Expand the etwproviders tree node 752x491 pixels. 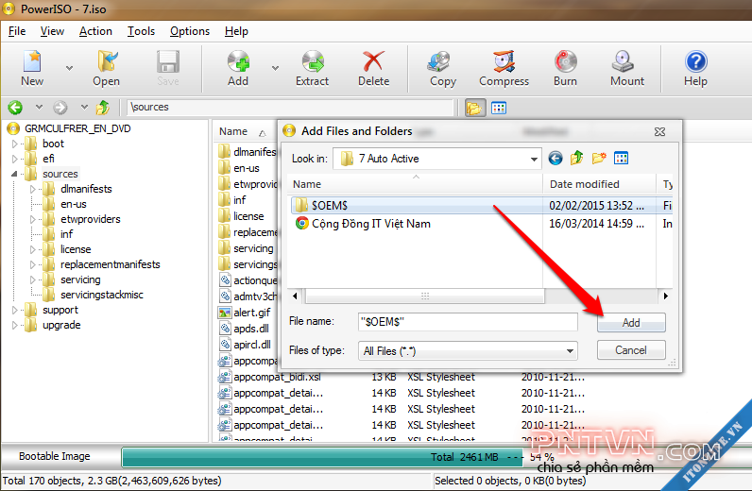[x=32, y=219]
